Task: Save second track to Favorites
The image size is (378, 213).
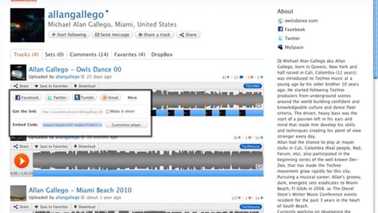Action: [51, 146]
